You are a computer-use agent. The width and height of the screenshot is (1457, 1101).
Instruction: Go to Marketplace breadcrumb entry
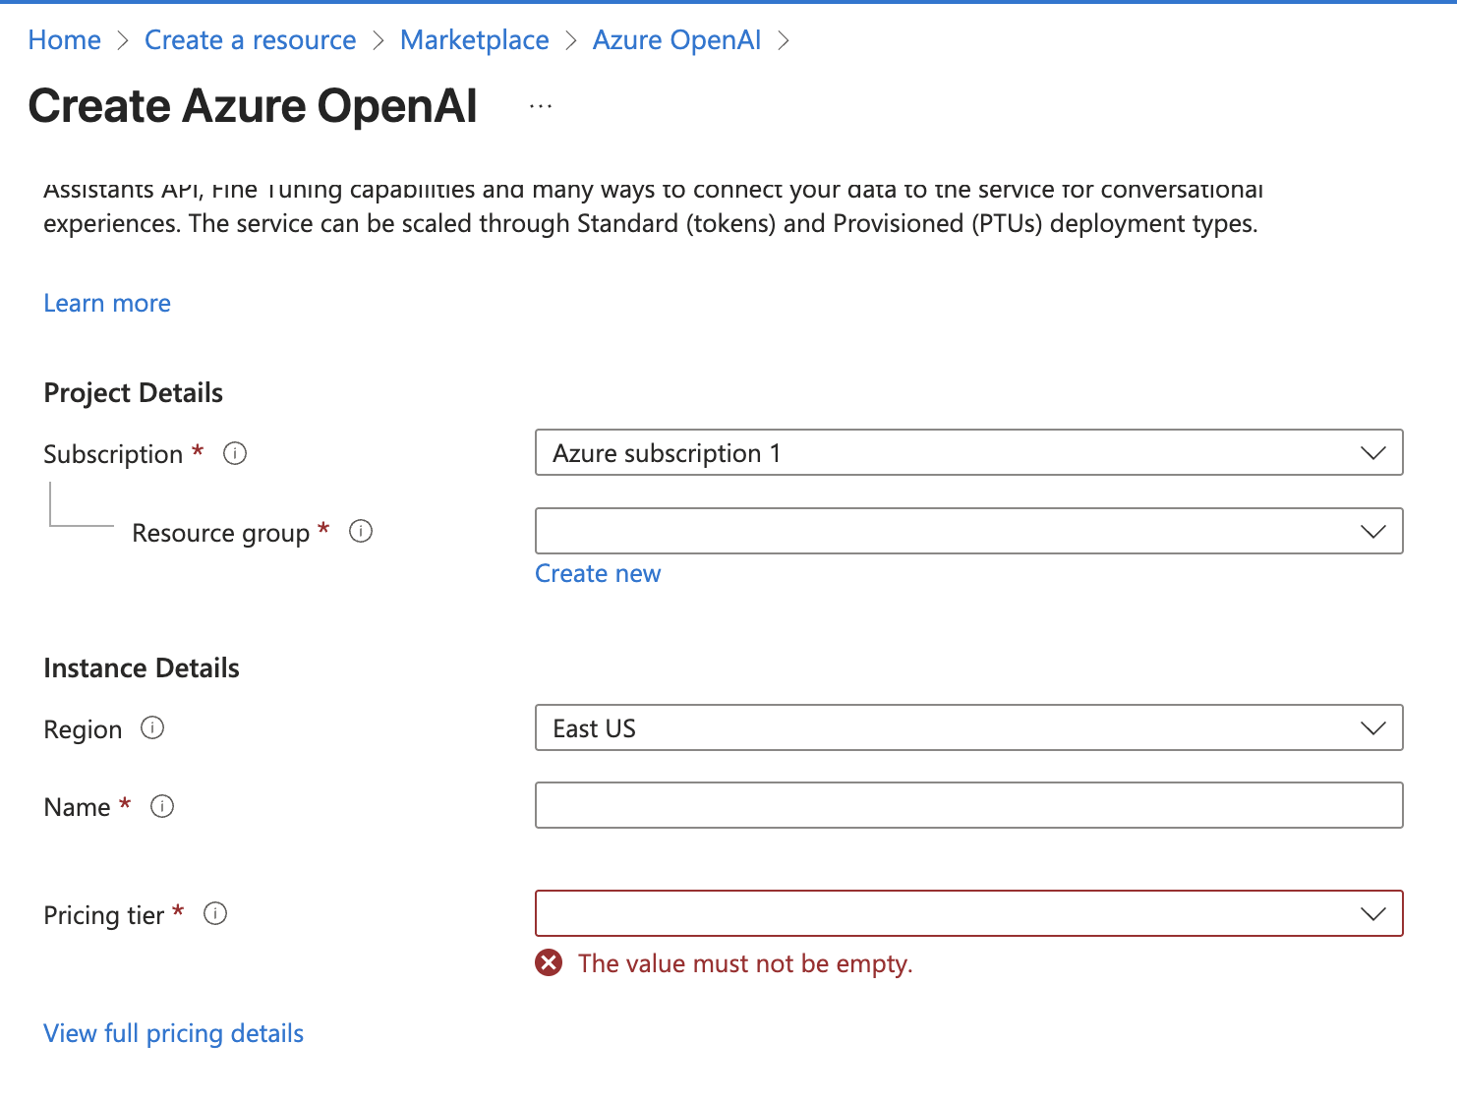pos(475,39)
